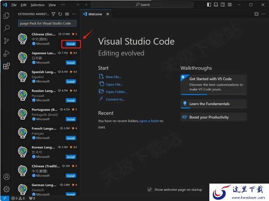Screen dimensions: 269x201
Task: Go forward with the navigation arrow
Action: 86,5
